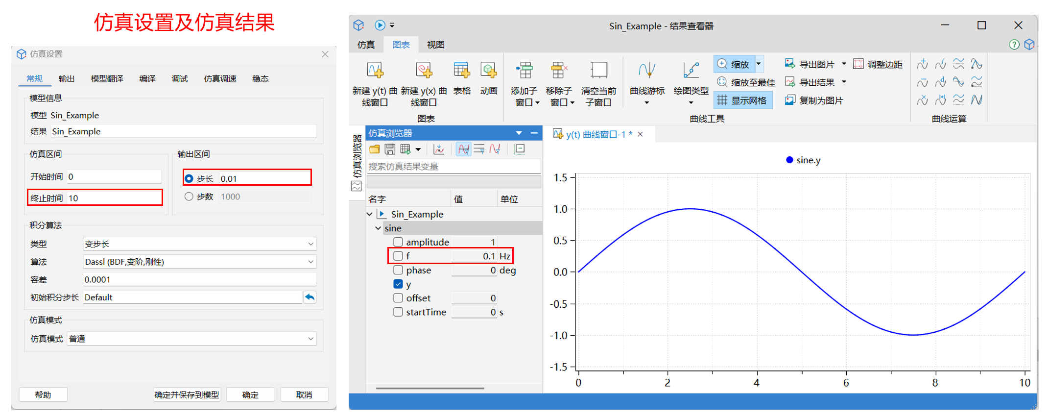
Task: Select the 步数 radio button
Action: pyautogui.click(x=189, y=197)
